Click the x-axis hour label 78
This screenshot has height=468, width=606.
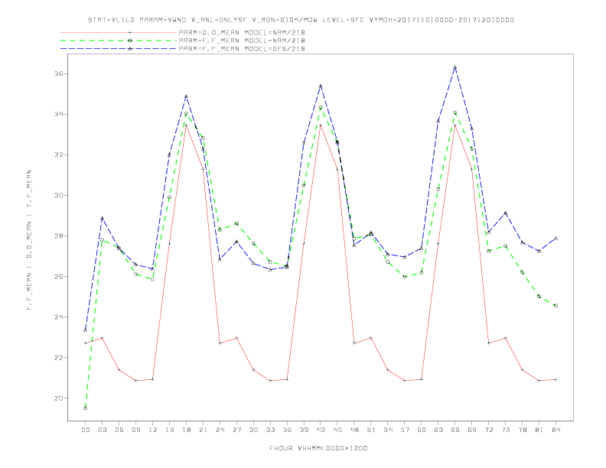[522, 430]
